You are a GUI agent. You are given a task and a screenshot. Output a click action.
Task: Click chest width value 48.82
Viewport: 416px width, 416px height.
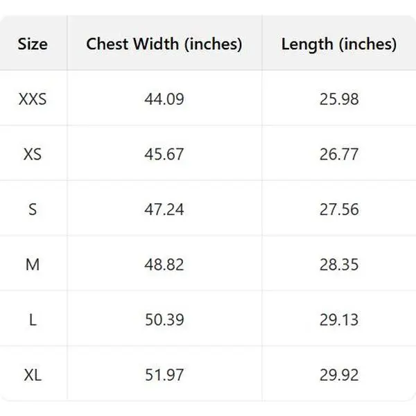click(164, 263)
